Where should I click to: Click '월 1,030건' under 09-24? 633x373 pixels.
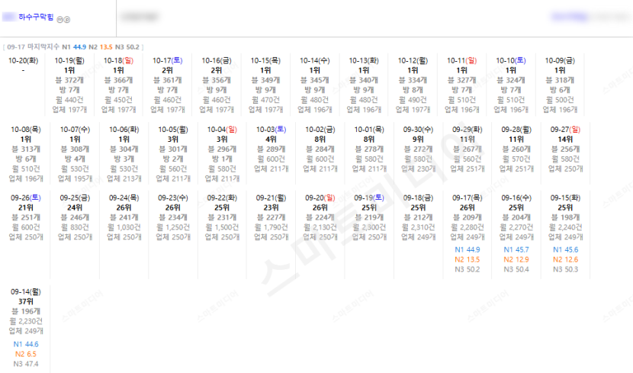tap(124, 227)
